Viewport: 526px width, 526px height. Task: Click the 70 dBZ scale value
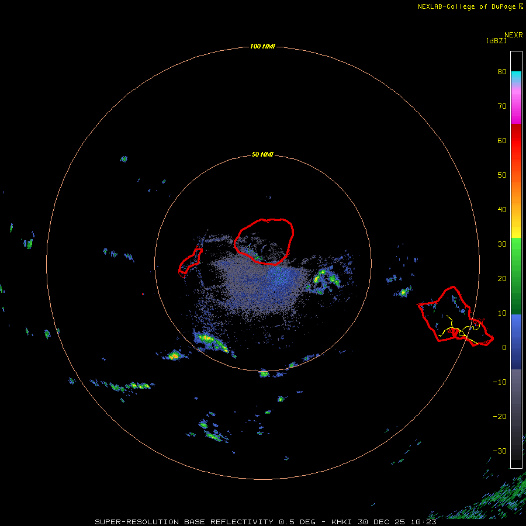click(502, 106)
